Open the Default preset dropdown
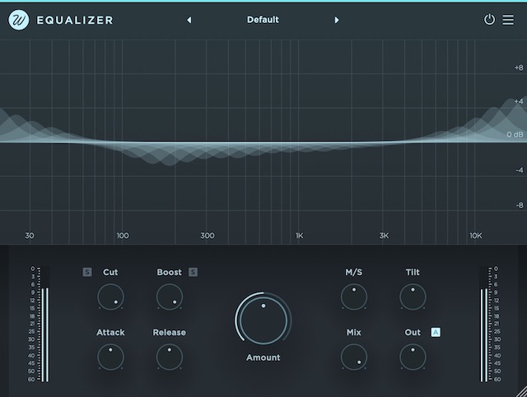This screenshot has width=527, height=397. [x=263, y=20]
